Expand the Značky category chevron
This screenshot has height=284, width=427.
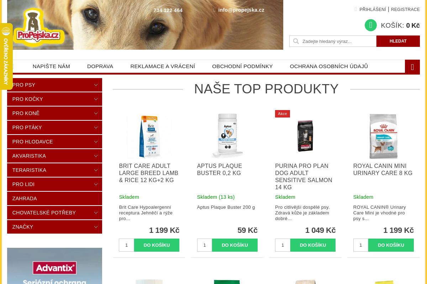[96, 227]
